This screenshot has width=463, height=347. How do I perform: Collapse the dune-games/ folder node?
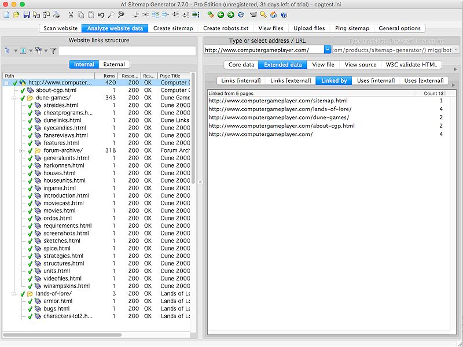coord(13,98)
